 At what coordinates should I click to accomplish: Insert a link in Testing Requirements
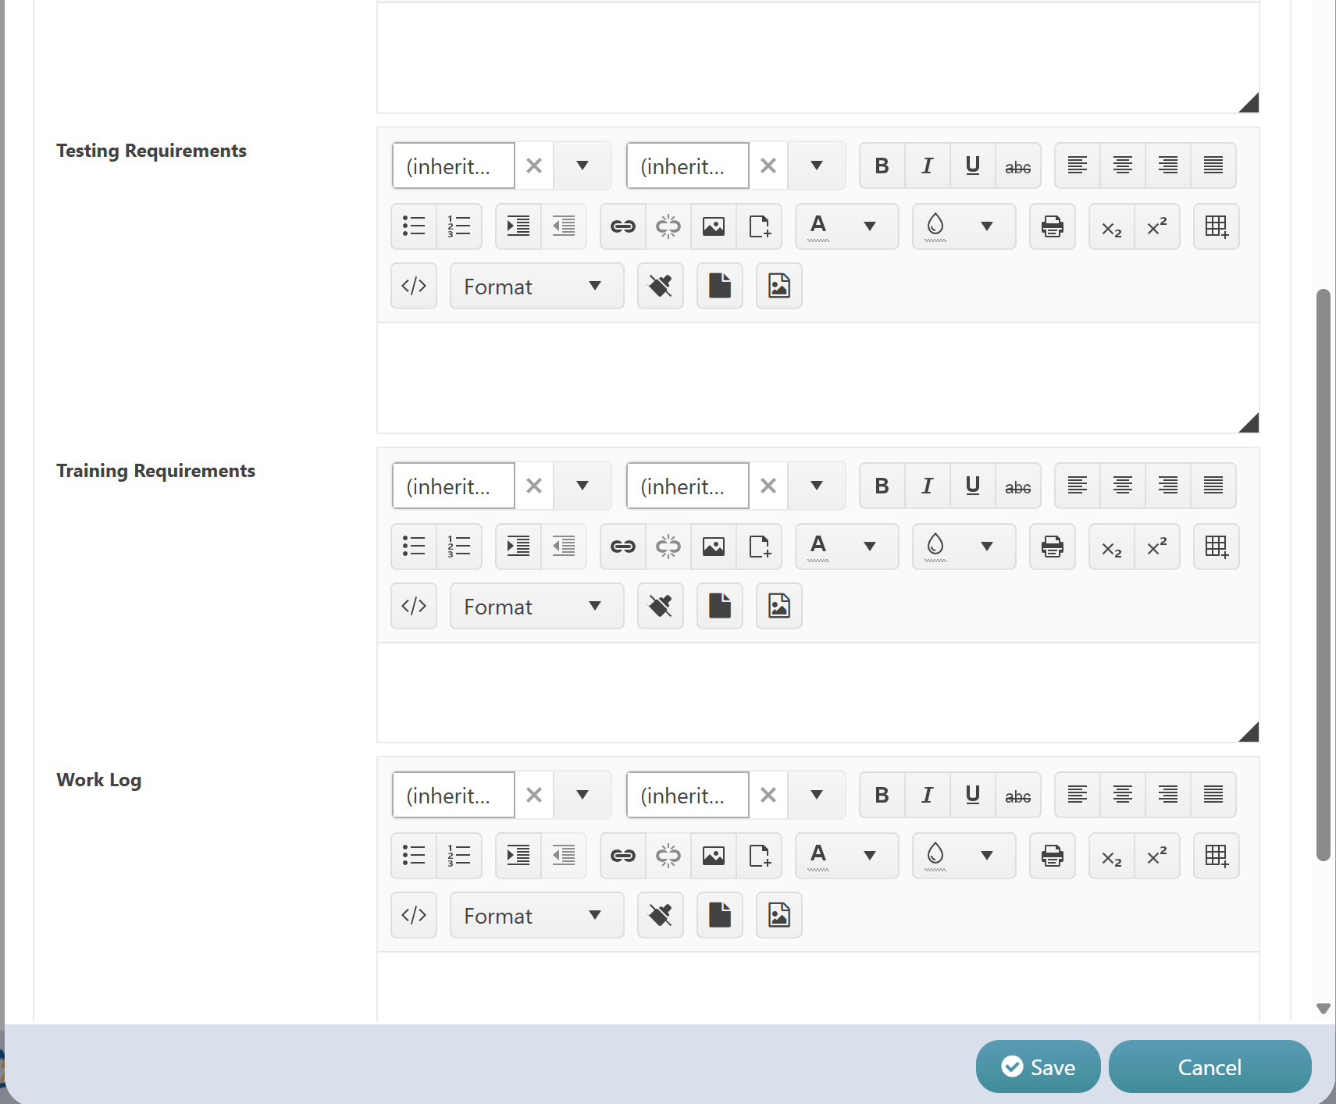tap(622, 226)
